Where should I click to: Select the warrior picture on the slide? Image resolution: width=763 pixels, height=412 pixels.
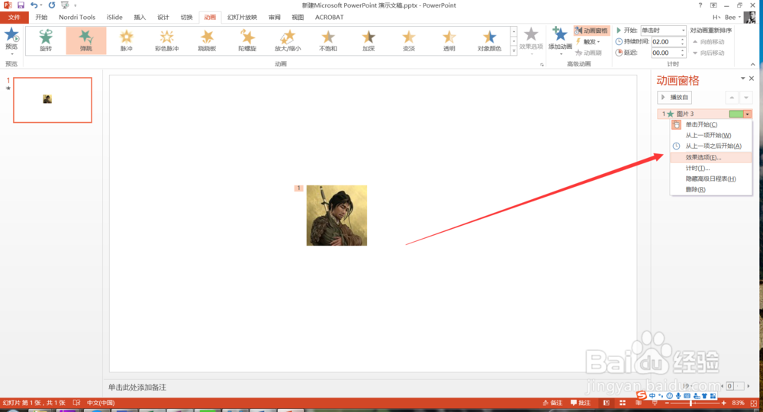[336, 215]
